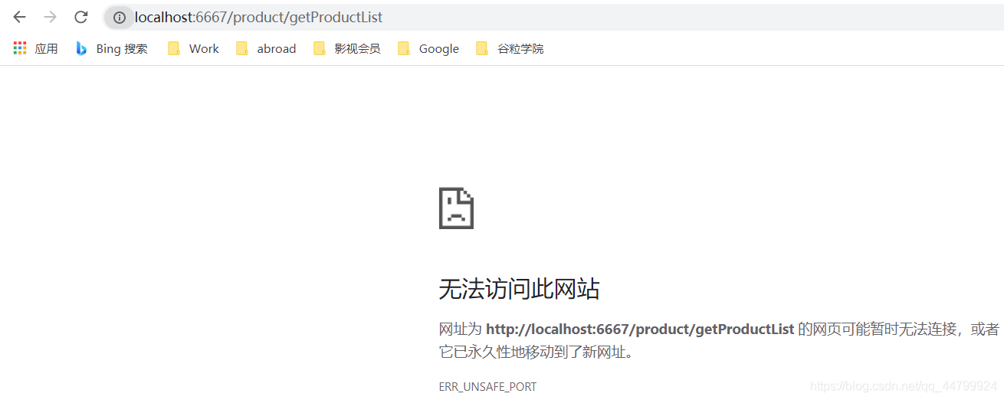Click the Bing logo icon
Image resolution: width=1004 pixels, height=400 pixels.
(x=81, y=48)
